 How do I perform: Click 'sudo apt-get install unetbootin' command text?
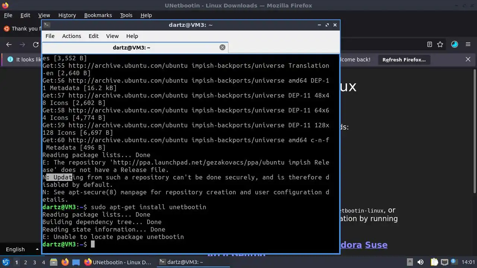click(x=148, y=207)
